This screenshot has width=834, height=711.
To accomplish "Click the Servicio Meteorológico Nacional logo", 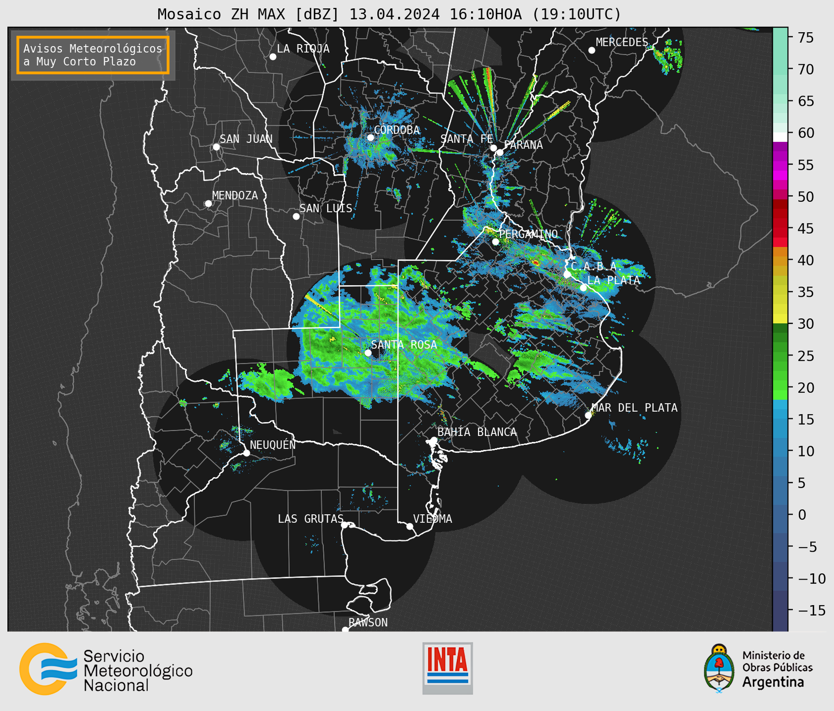I will point(106,669).
